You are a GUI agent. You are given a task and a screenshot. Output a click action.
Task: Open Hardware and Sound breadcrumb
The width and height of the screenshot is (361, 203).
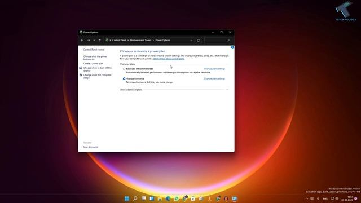140,40
